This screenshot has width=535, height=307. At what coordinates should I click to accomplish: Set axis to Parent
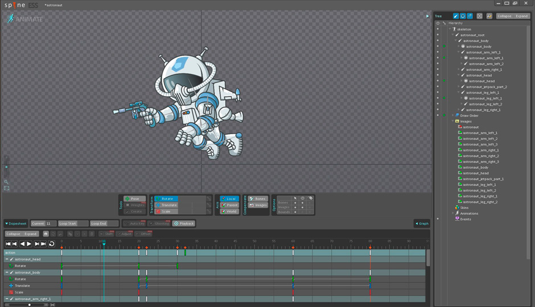pos(229,205)
